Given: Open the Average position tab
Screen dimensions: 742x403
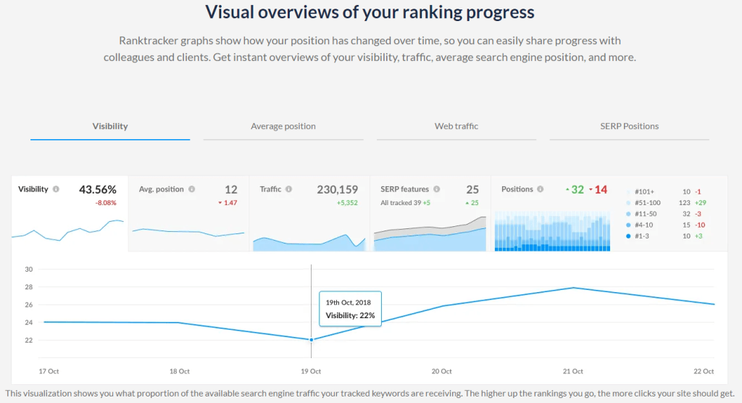Looking at the screenshot, I should pos(283,126).
